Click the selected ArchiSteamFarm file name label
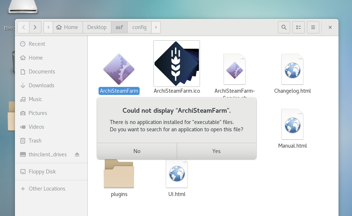Viewport: 352px width, 216px height. click(119, 91)
